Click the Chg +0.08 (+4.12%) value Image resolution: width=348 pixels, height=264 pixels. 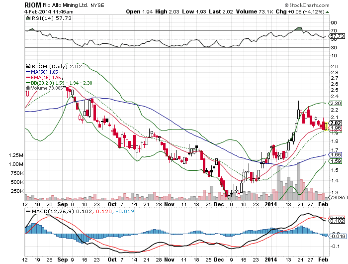point(300,11)
